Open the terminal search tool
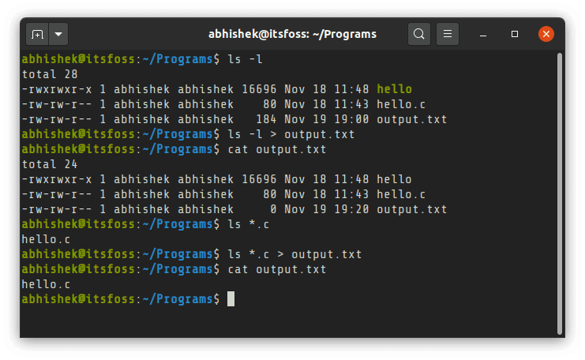 (x=419, y=34)
